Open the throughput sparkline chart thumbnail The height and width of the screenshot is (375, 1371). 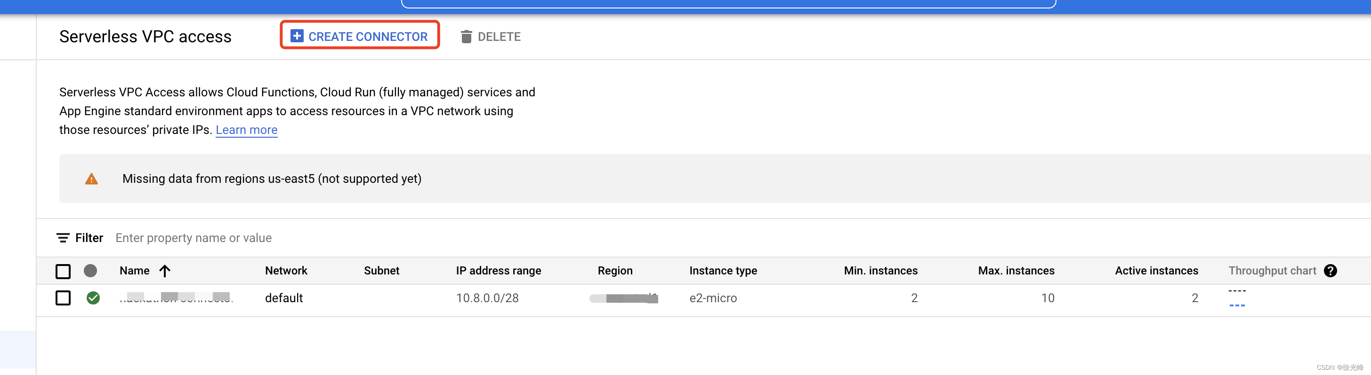[1237, 298]
